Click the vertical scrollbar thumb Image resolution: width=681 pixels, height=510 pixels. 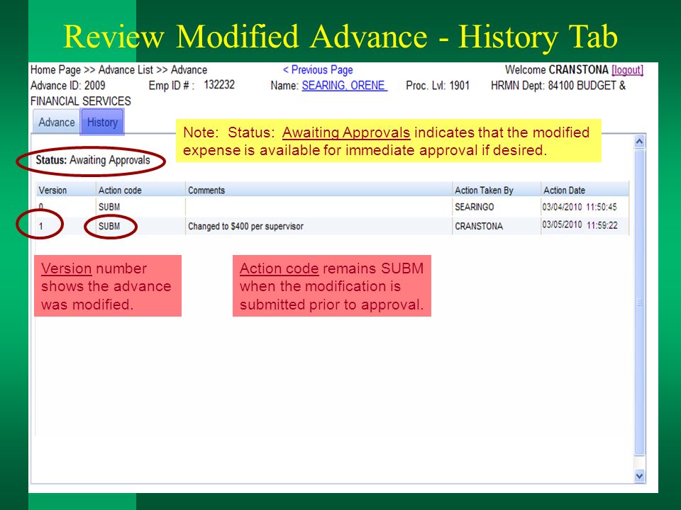[639, 302]
